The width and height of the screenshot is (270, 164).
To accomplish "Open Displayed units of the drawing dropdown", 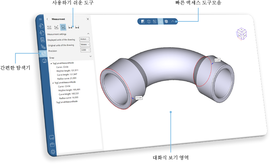I will 84,39.
